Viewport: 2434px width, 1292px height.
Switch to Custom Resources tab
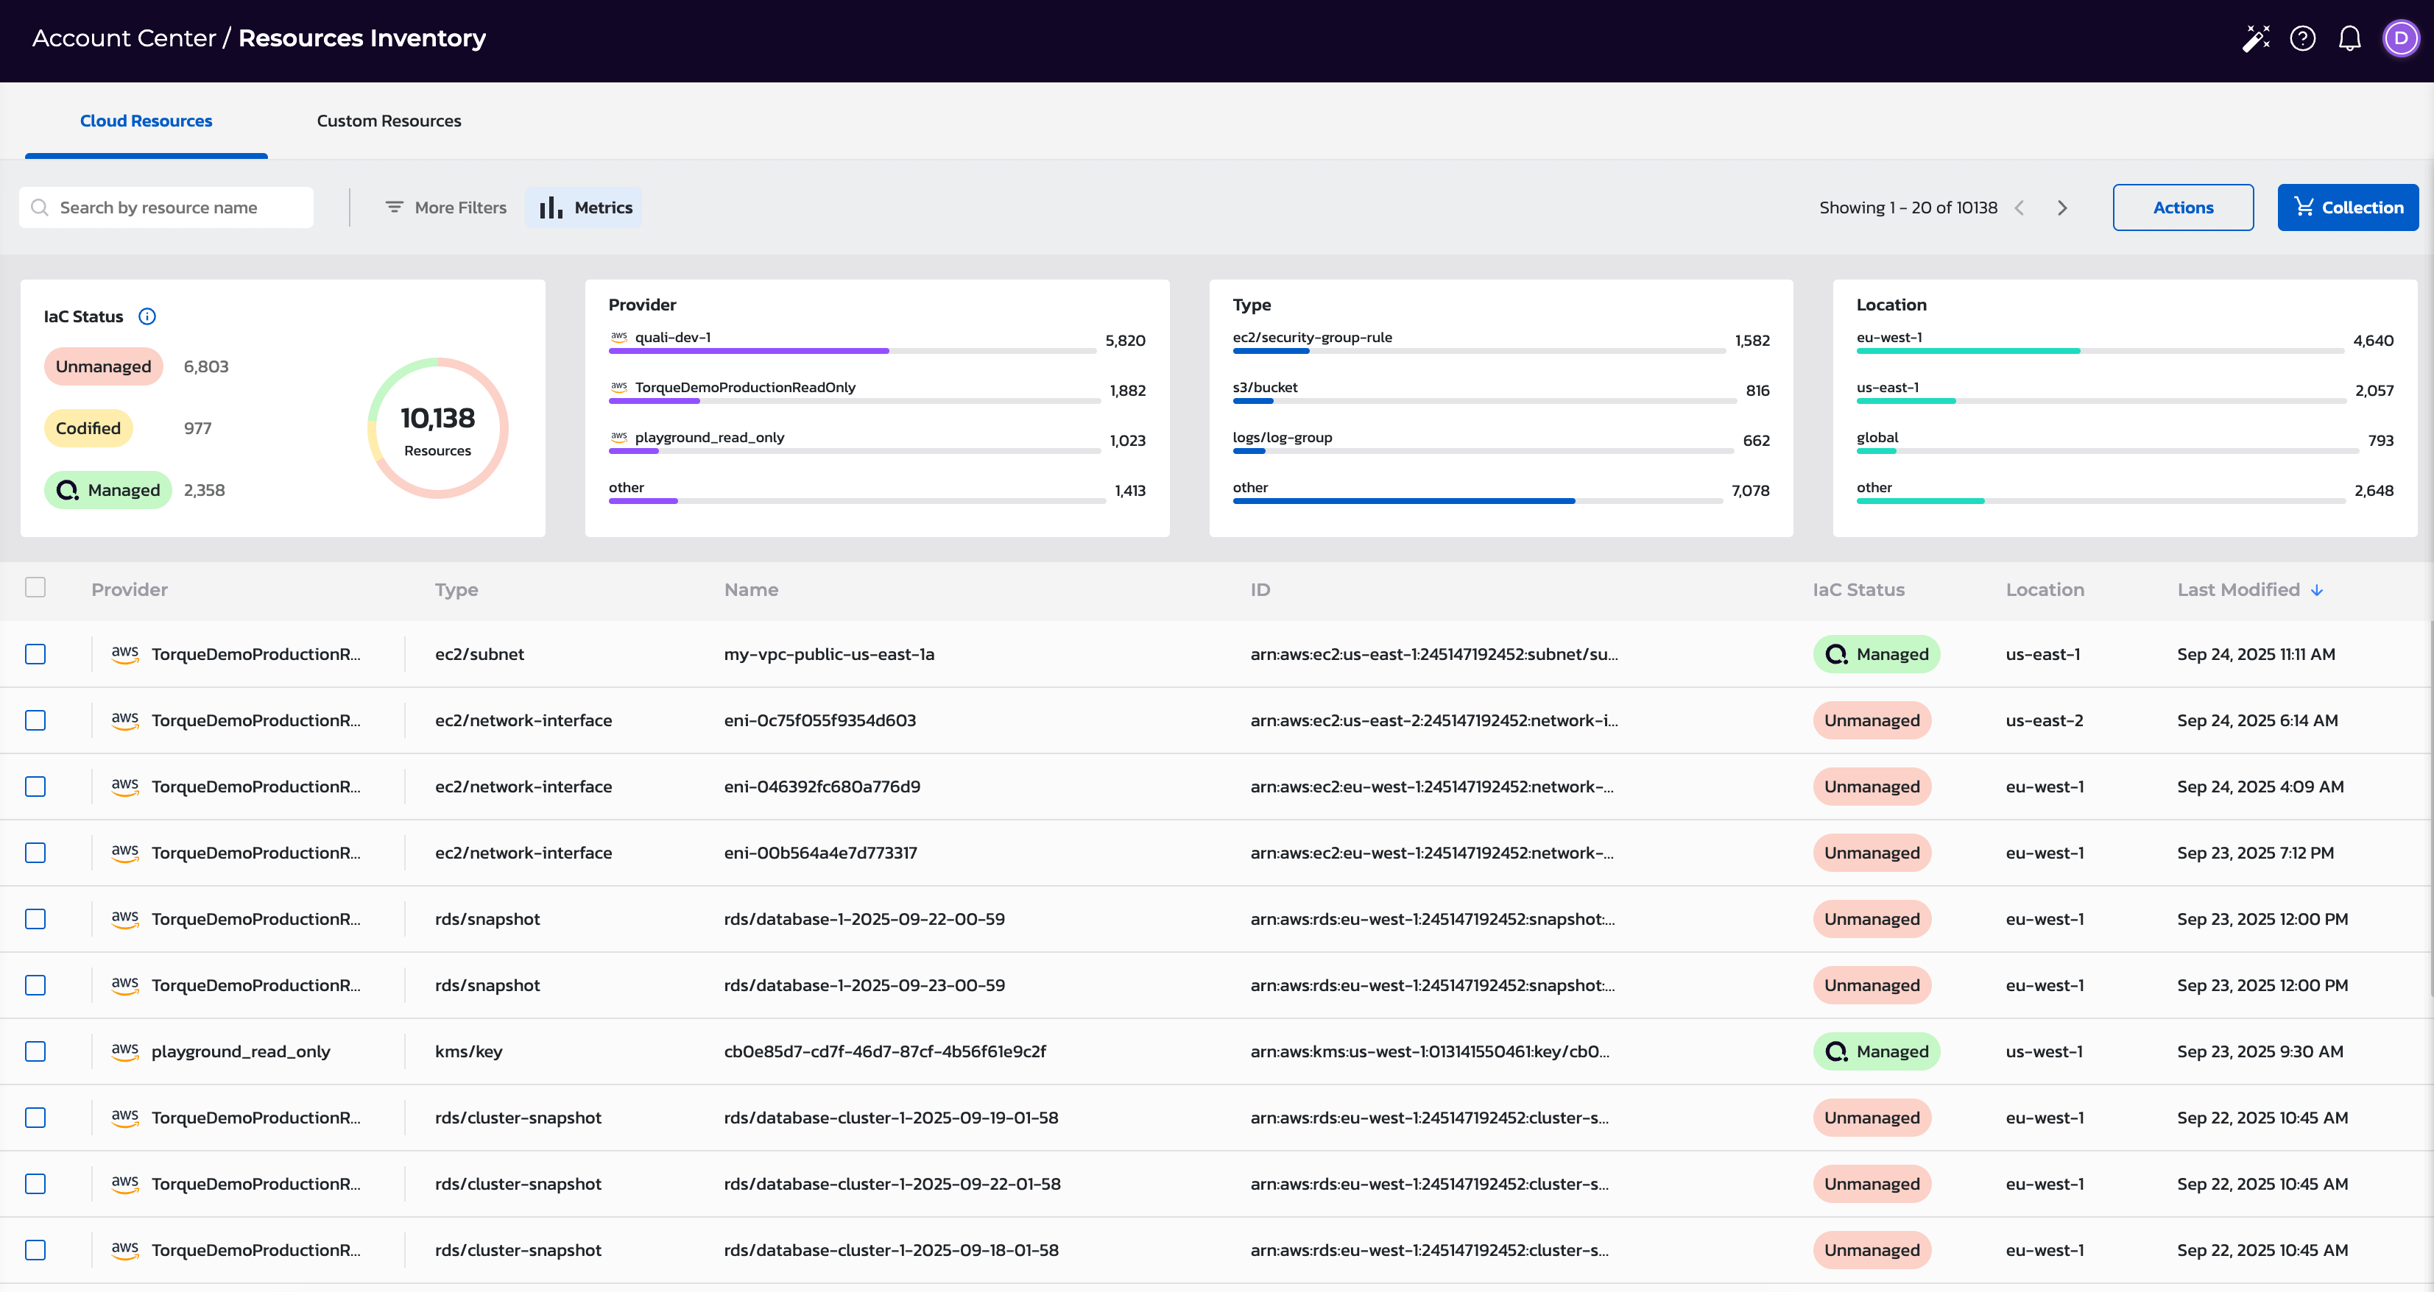pyautogui.click(x=388, y=121)
